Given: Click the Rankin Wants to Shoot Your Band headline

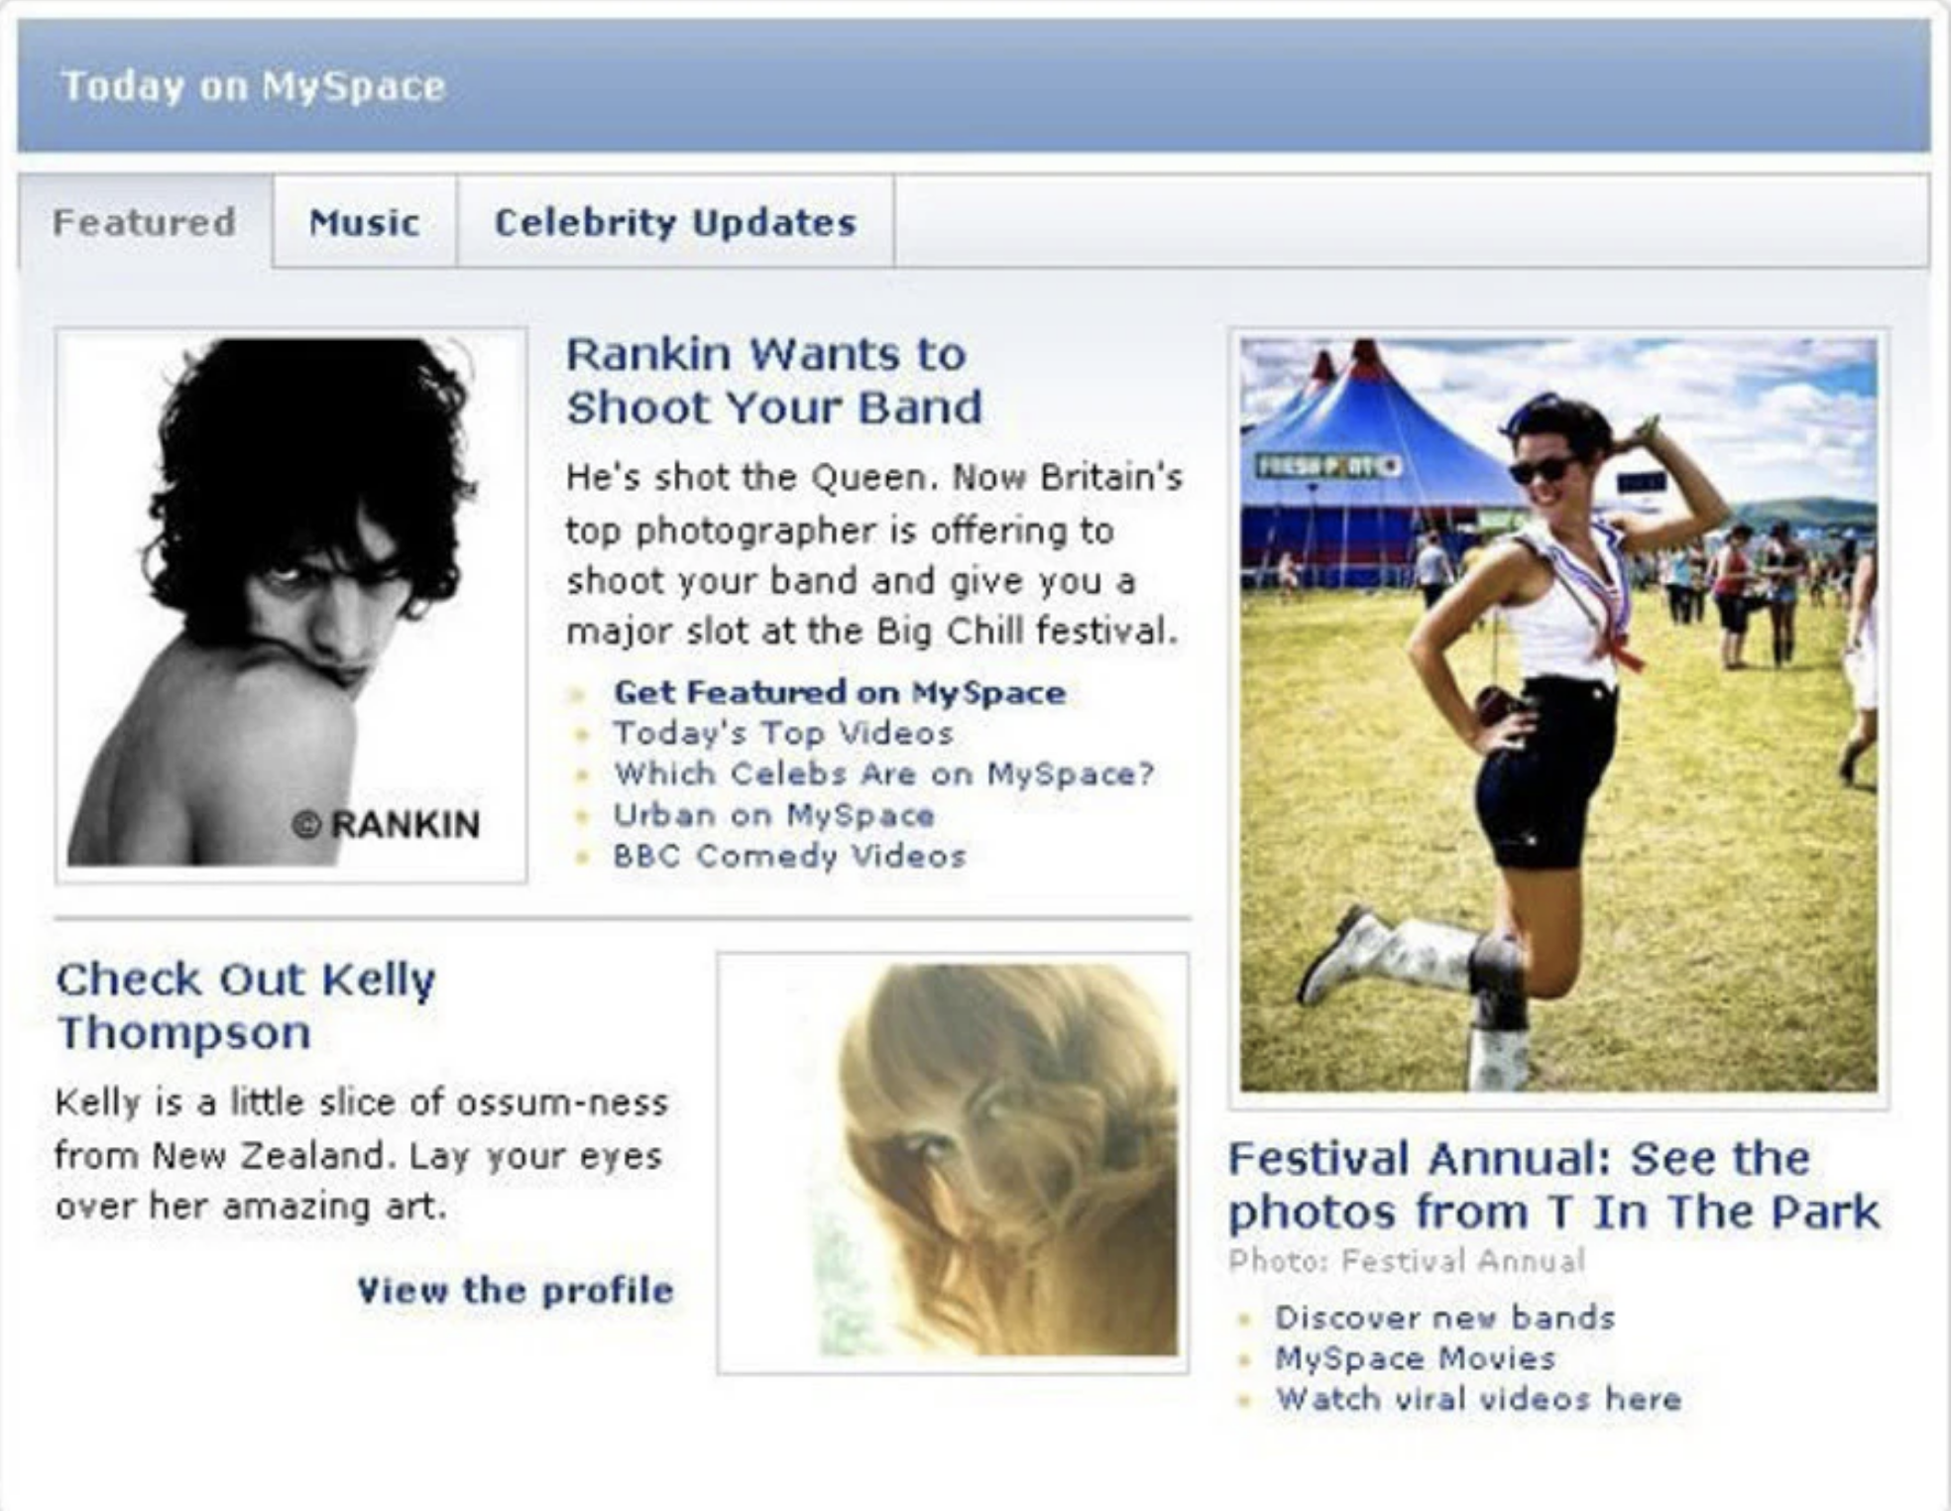Looking at the screenshot, I should 773,381.
